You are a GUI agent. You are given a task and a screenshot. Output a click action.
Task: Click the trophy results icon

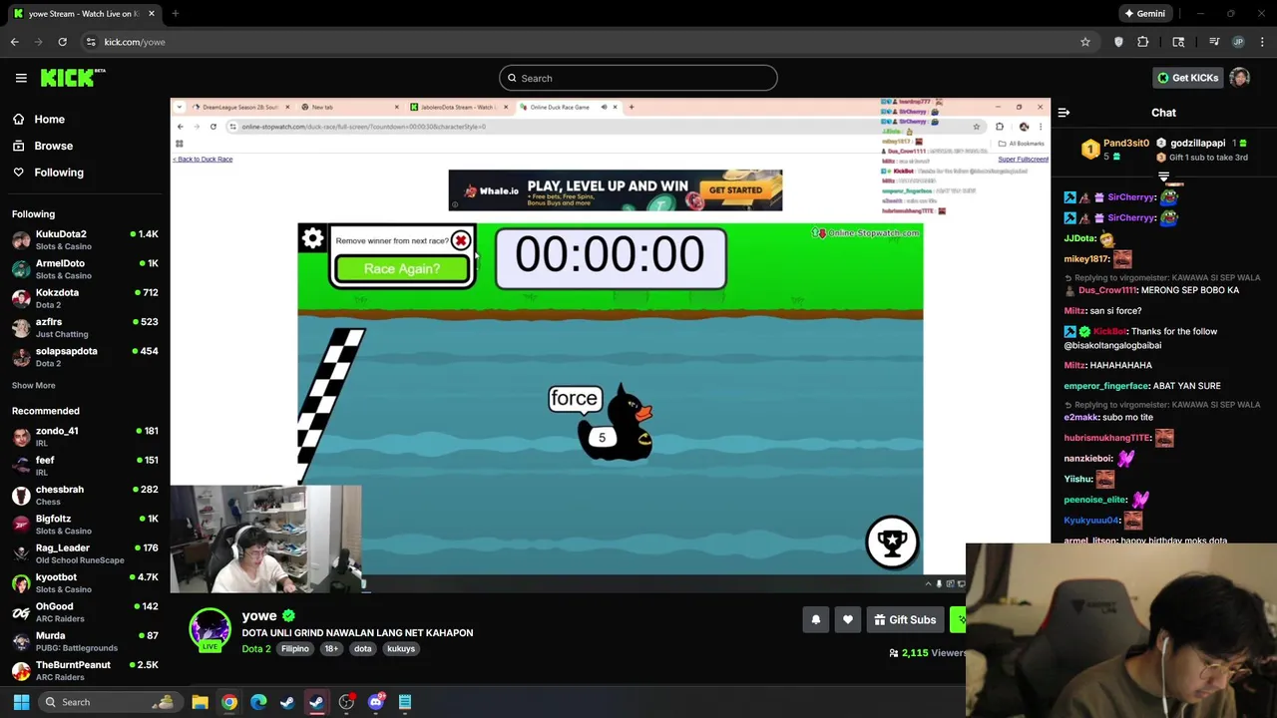(x=892, y=541)
